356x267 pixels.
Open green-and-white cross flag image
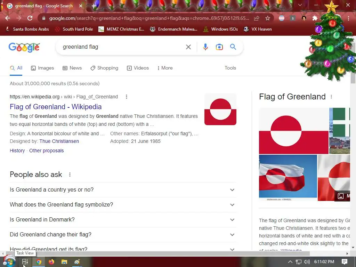340,131
